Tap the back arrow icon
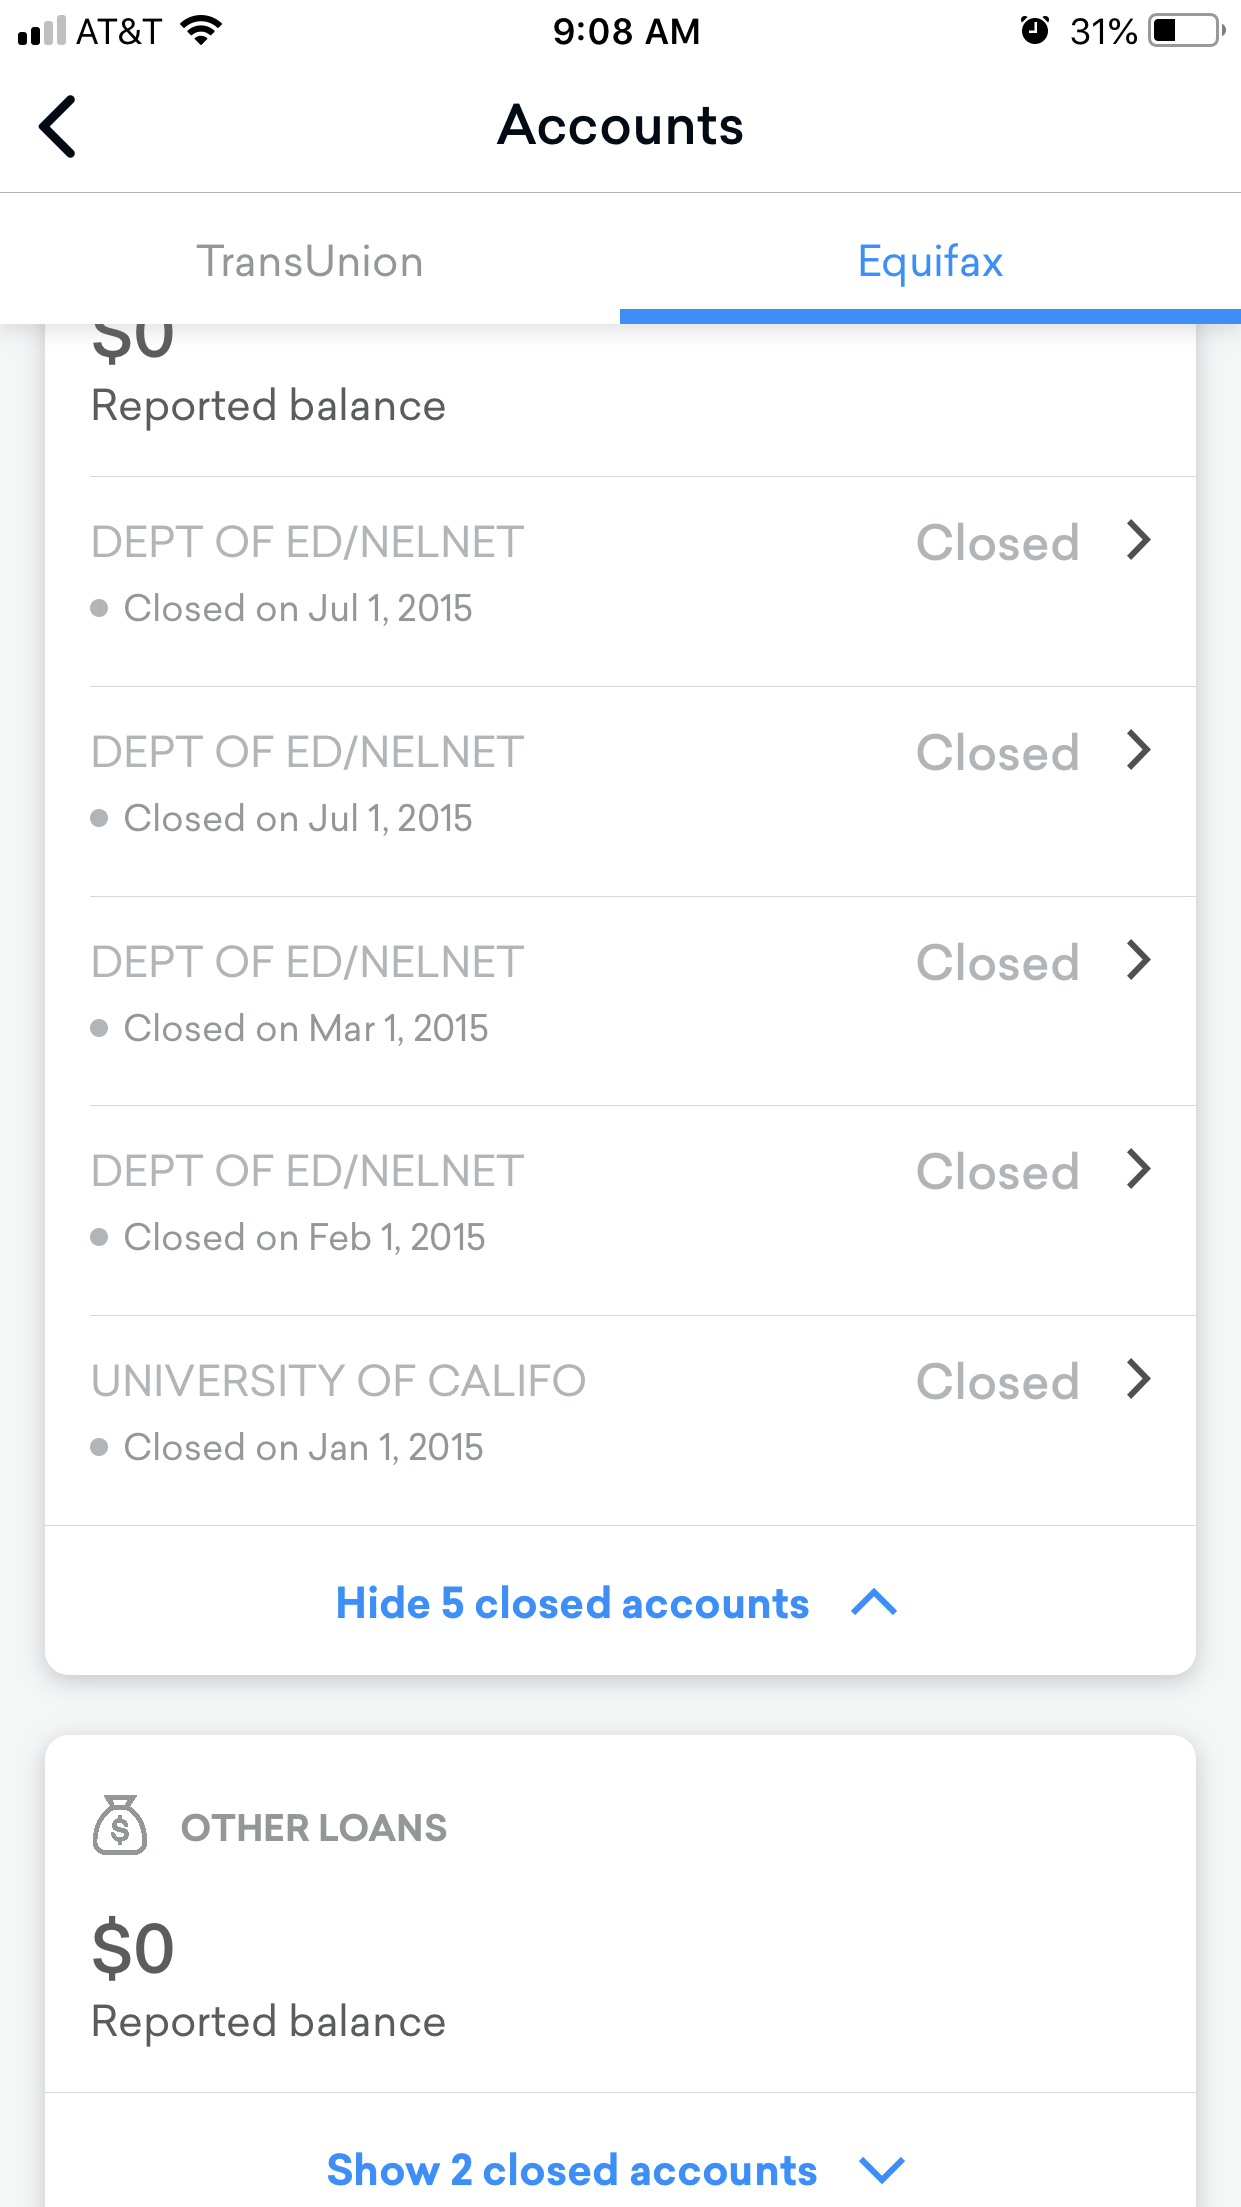 point(58,127)
